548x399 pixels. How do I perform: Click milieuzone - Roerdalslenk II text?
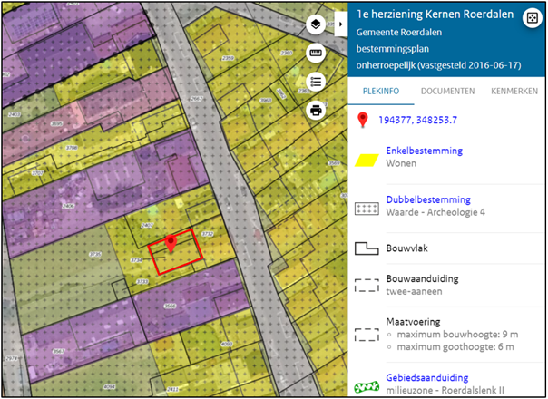pos(445,390)
